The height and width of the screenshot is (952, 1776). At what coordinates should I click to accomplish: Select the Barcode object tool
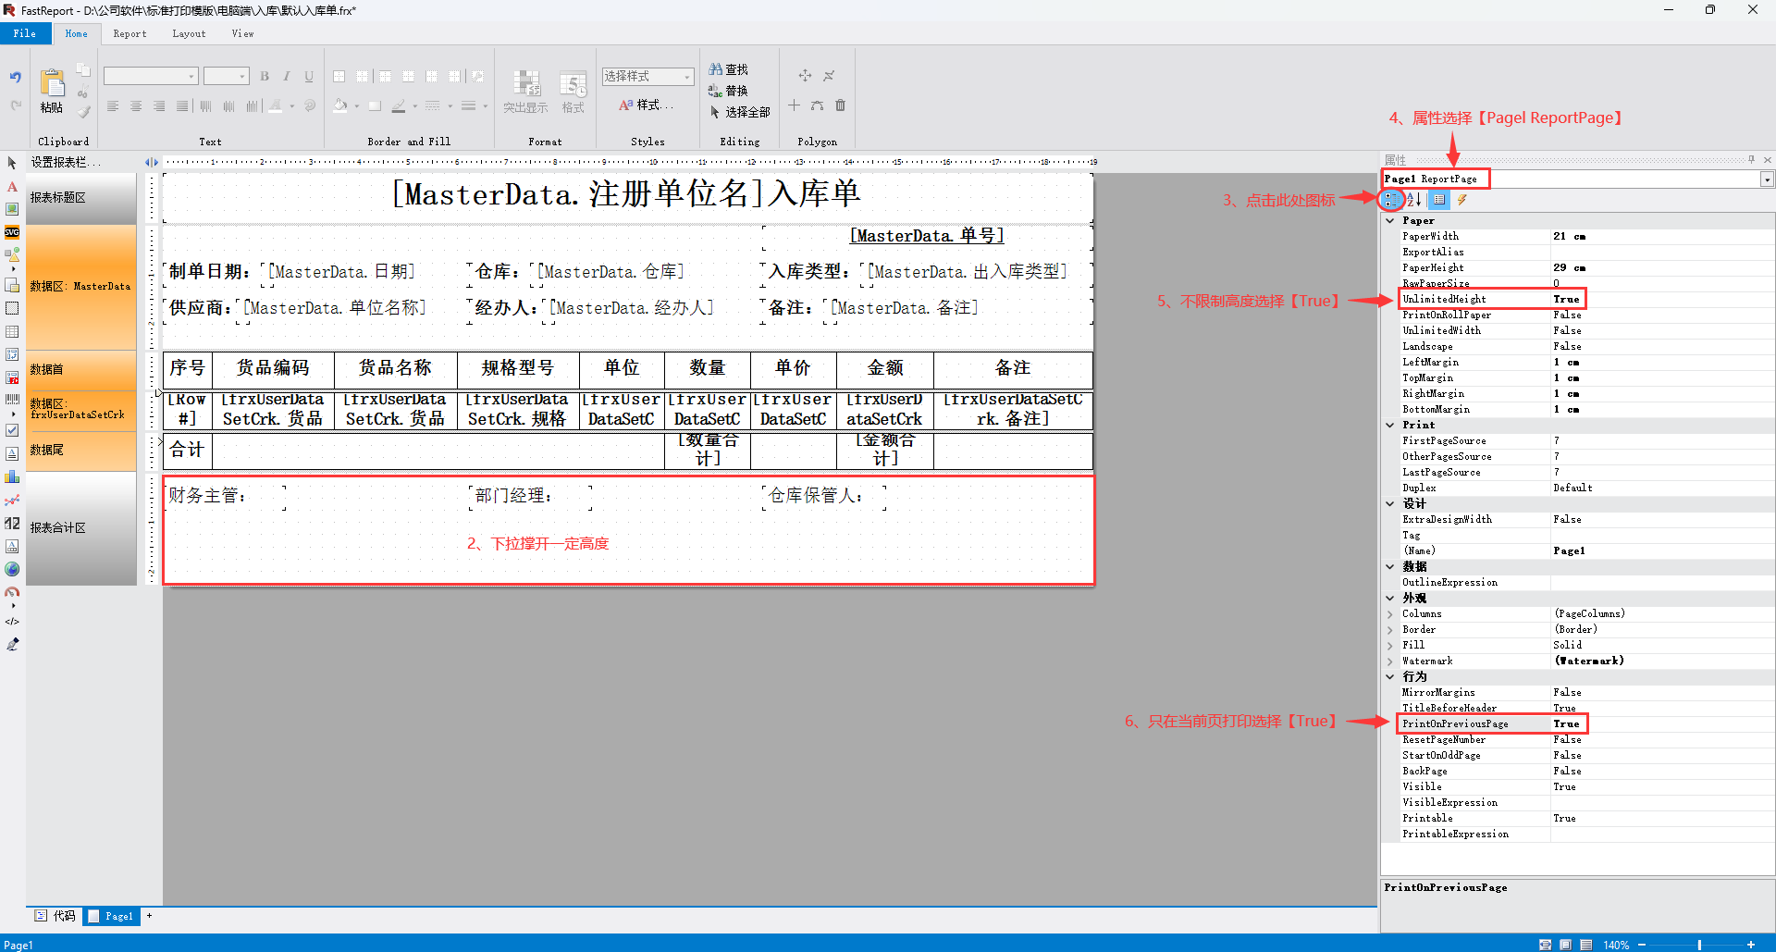[12, 400]
